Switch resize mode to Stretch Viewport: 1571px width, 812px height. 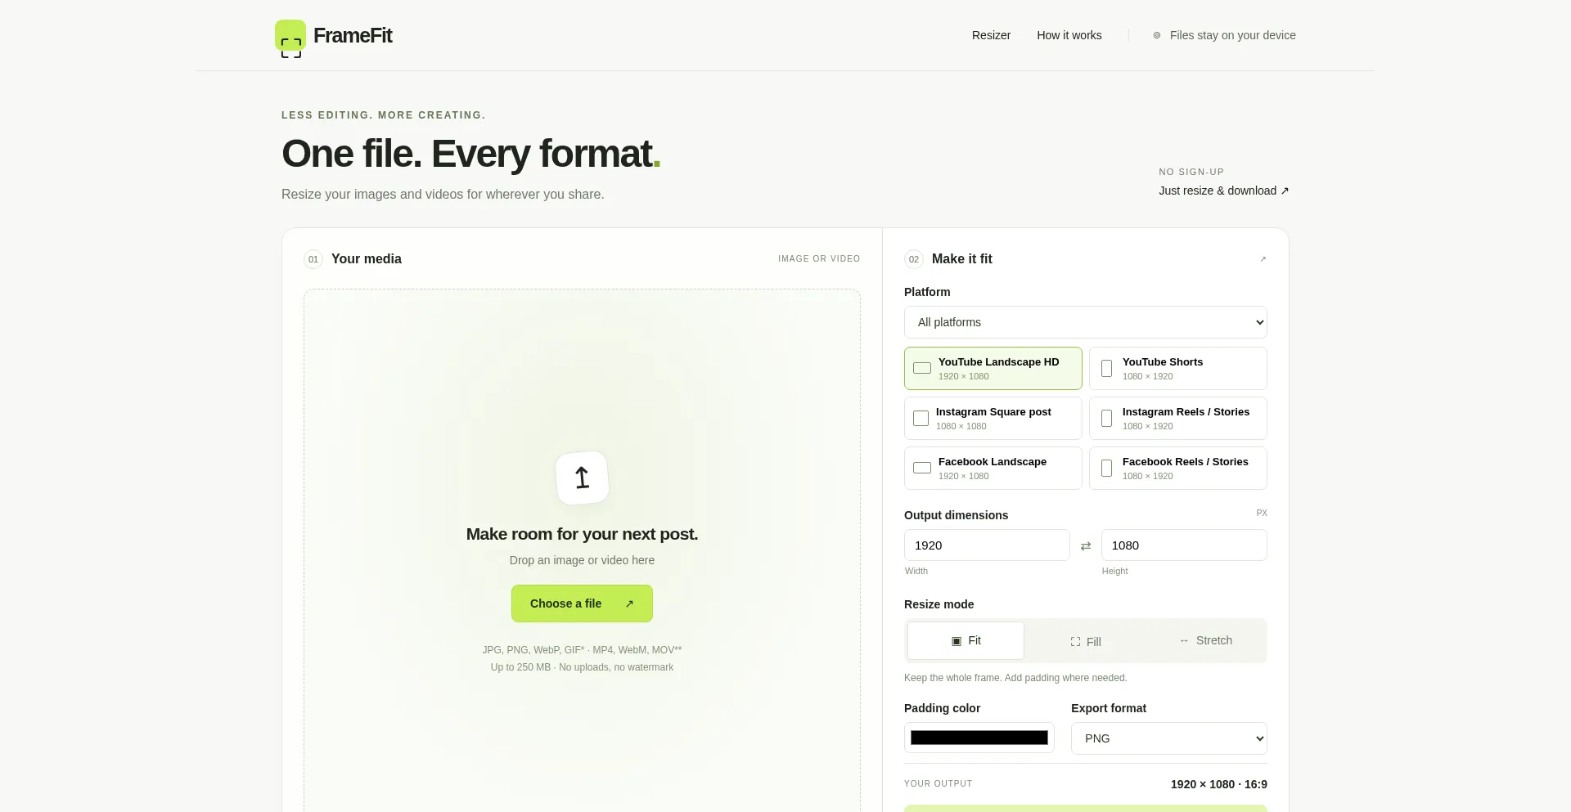pos(1205,640)
